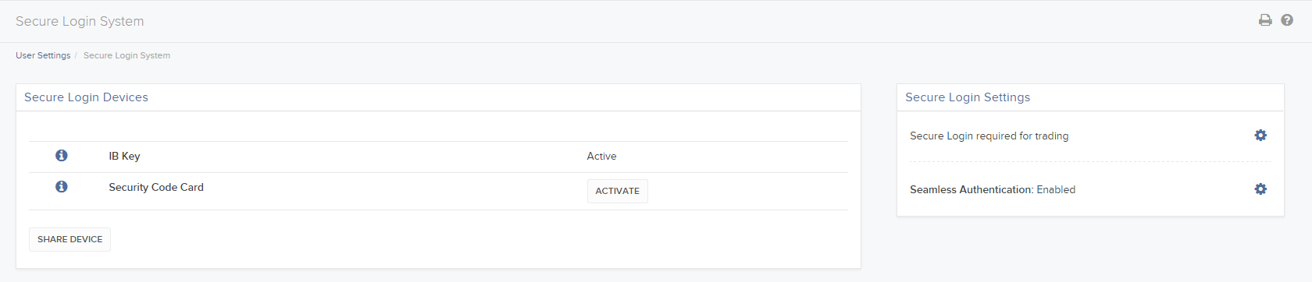Screen dimensions: 1312x282
Task: Click the print page icon
Action: point(1265,20)
